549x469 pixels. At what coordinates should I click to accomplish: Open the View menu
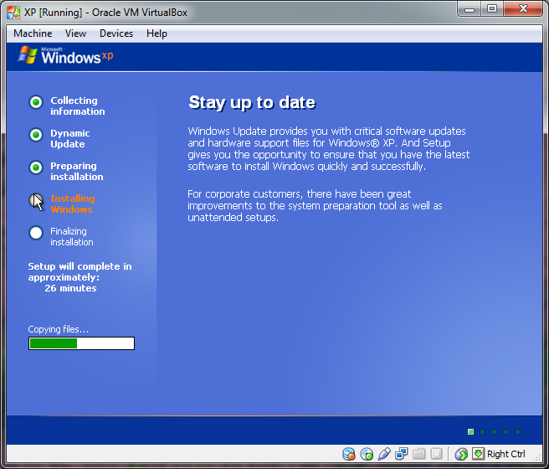(75, 33)
